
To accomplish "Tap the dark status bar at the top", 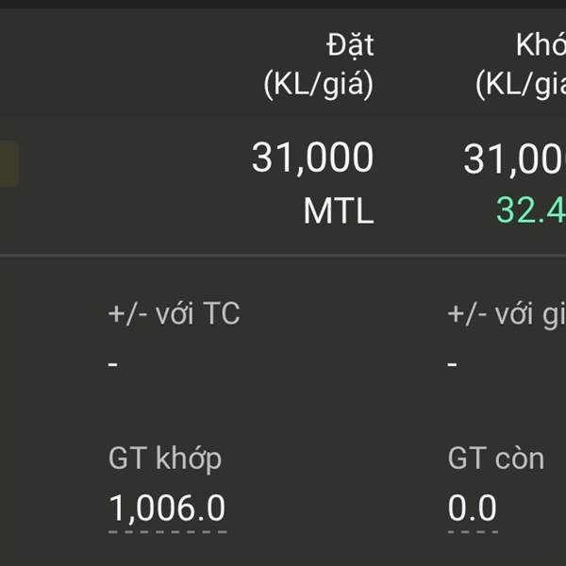I will (283, 5).
